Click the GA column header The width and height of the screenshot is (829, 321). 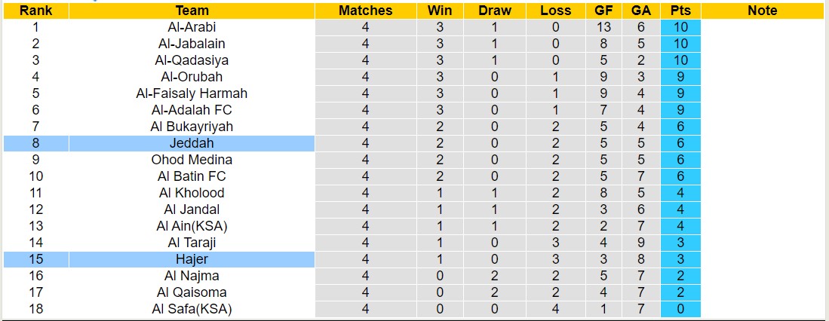point(642,11)
